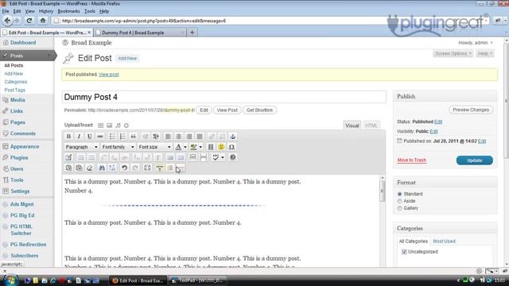509x286 pixels.
Task: Click Preview Changes button
Action: point(471,110)
